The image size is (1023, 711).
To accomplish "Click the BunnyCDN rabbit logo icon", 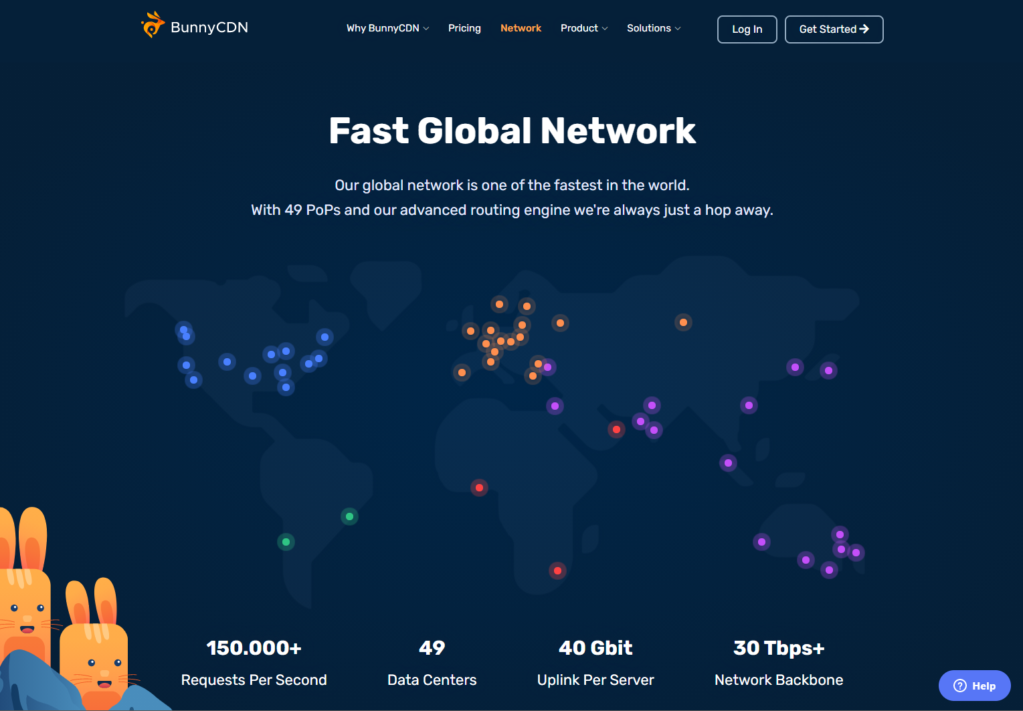I will [x=153, y=25].
